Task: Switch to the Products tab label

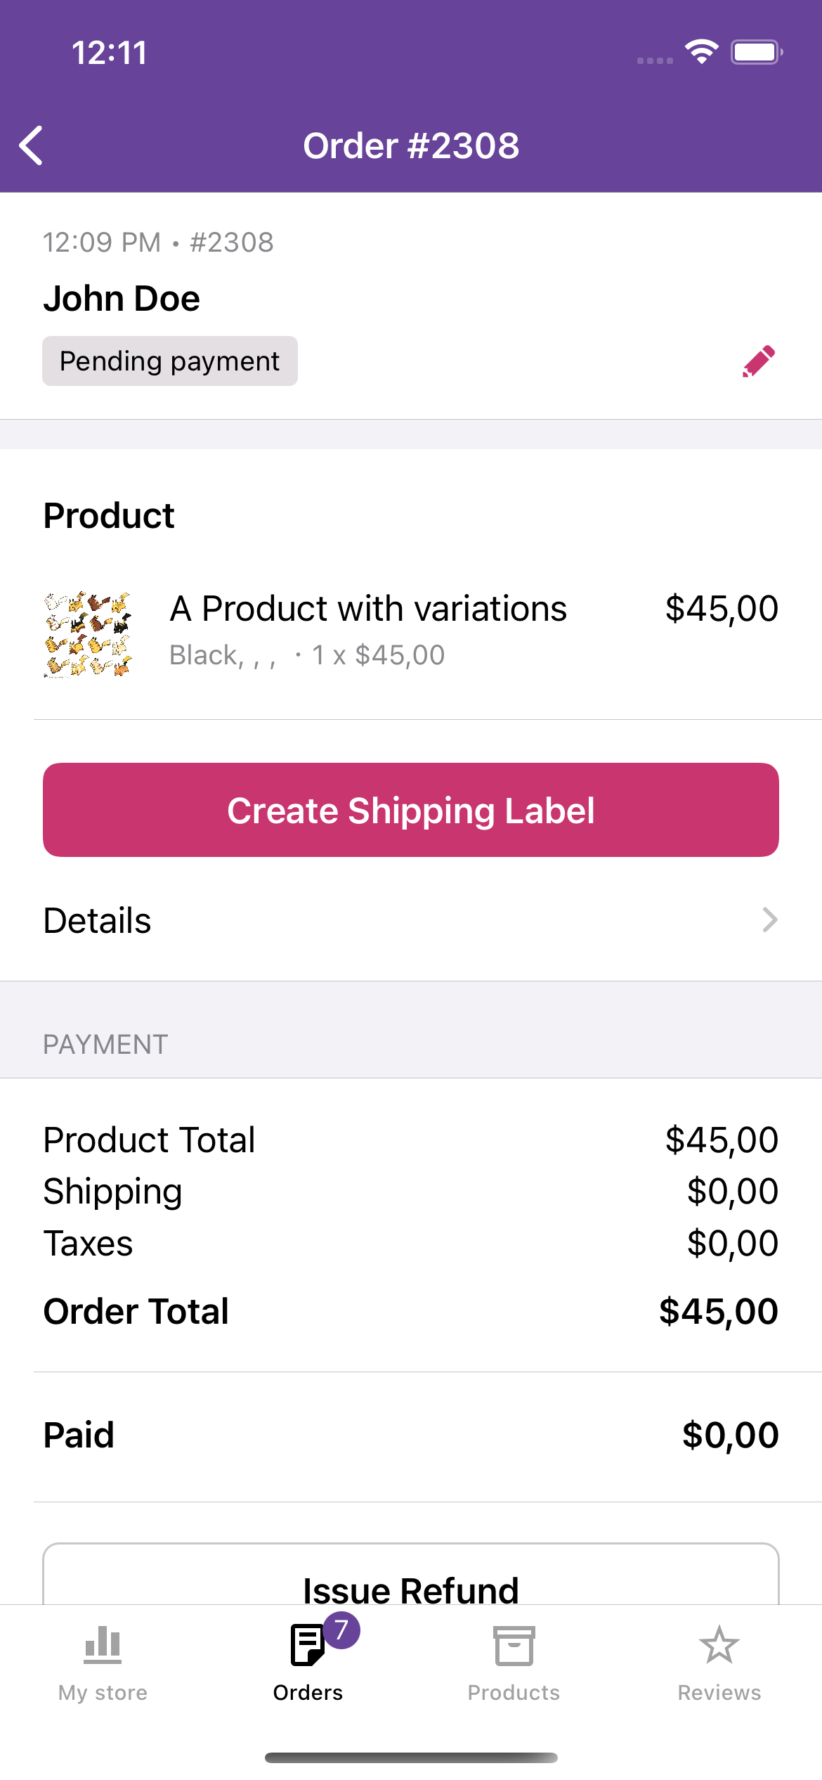Action: (514, 1692)
